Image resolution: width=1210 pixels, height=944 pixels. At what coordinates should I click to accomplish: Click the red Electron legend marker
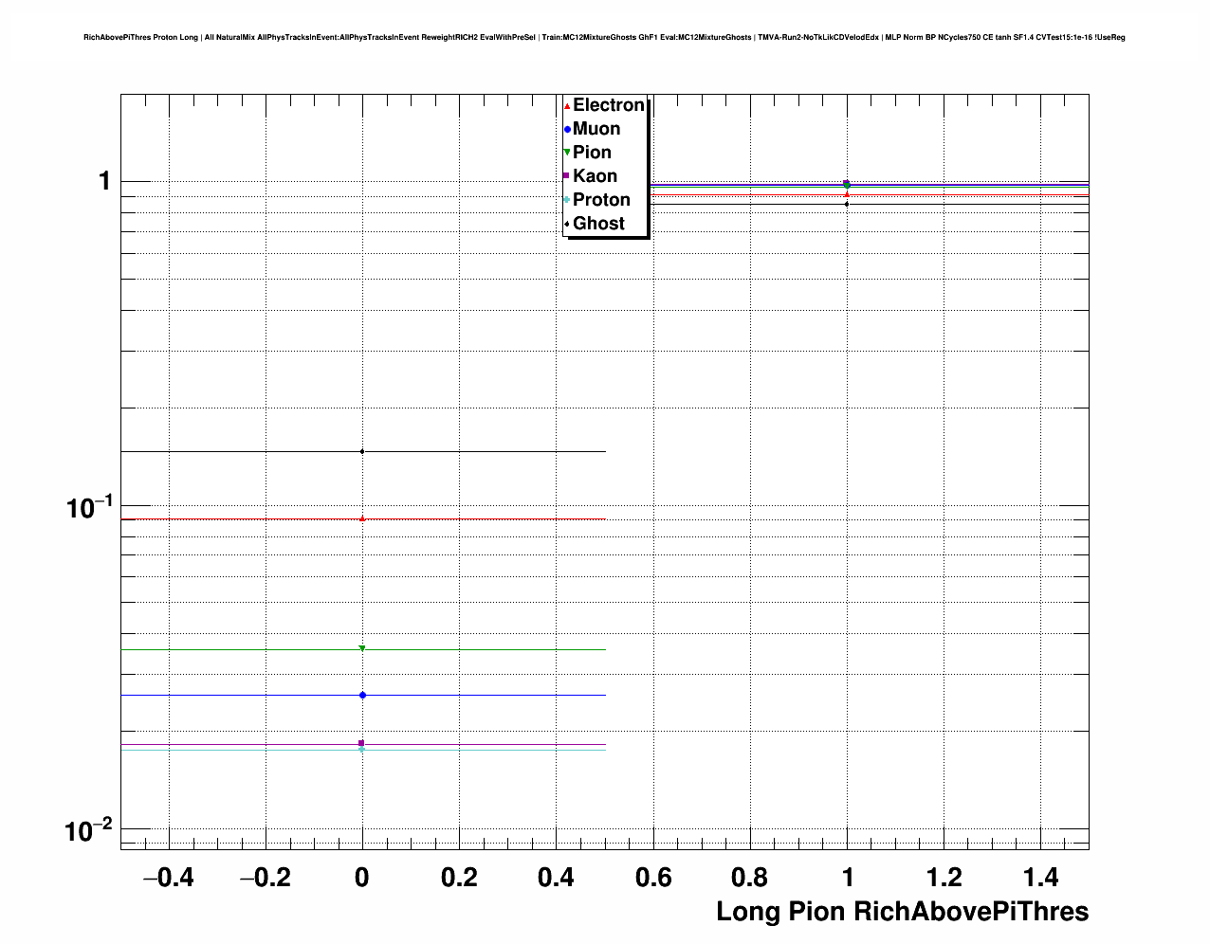tap(567, 106)
